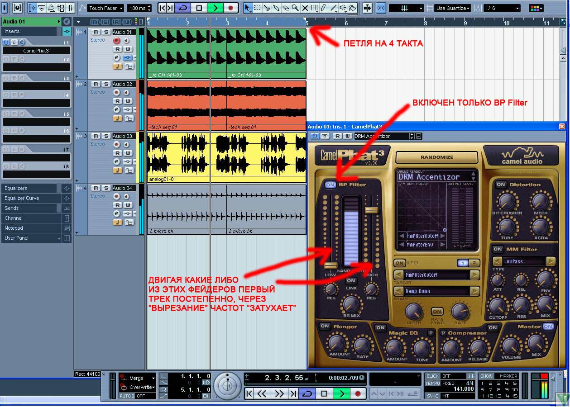The height and width of the screenshot is (407, 570).
Task: Select the Split scissors tool
Action: click(267, 8)
